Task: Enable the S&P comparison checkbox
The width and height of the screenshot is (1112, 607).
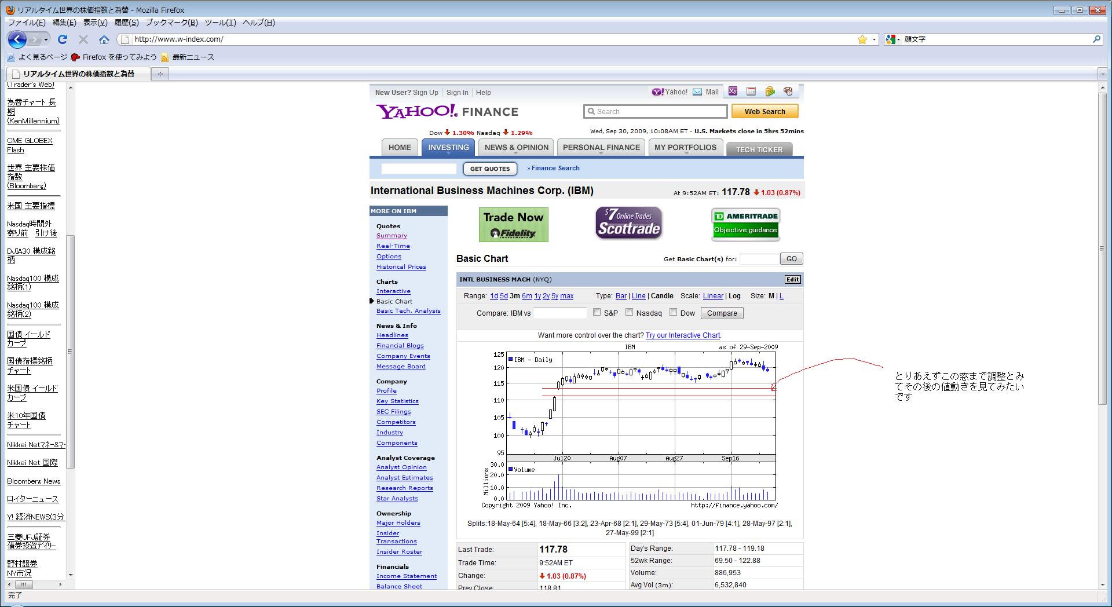Action: [x=597, y=312]
